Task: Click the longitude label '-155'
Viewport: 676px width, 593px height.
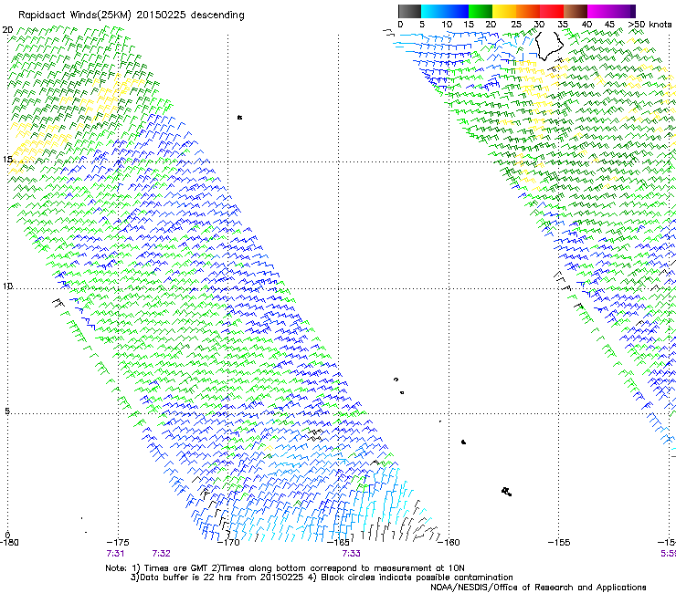Action: point(559,543)
